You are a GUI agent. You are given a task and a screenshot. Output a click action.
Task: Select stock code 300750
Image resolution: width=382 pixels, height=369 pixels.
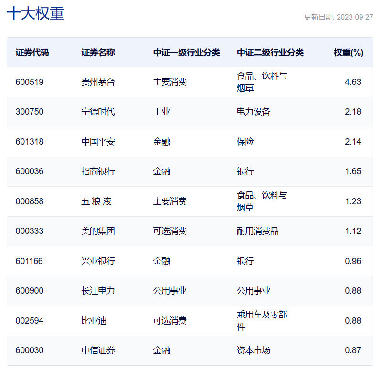[29, 112]
